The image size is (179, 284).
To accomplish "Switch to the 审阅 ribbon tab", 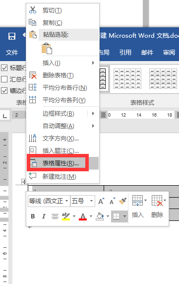I will pyautogui.click(x=169, y=53).
